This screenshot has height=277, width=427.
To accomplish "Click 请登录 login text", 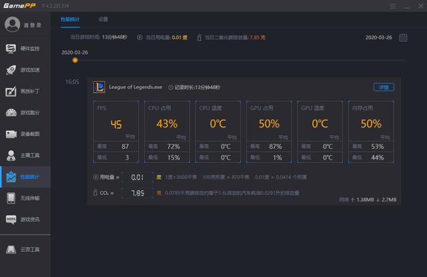I will tap(33, 25).
